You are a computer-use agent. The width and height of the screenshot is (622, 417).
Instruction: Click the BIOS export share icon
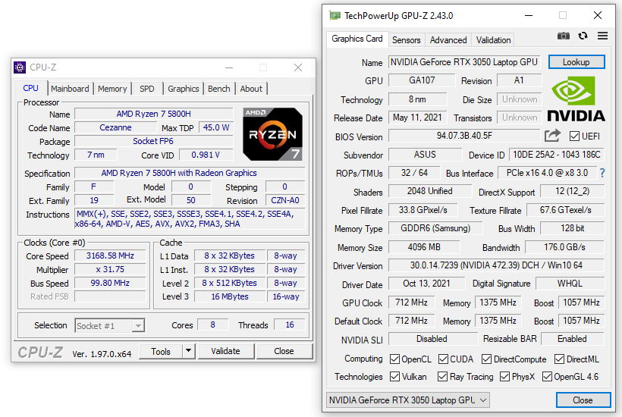[552, 136]
